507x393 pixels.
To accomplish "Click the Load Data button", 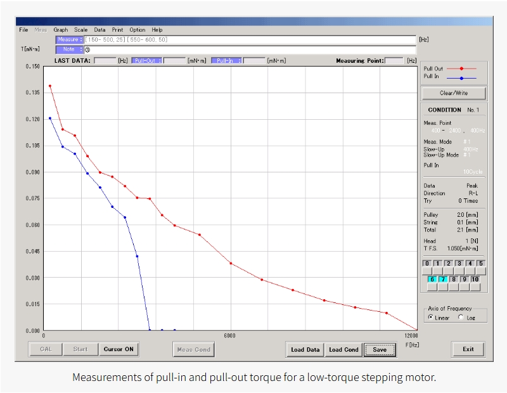I will [305, 350].
